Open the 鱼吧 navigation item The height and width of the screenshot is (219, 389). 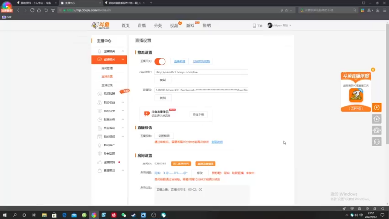(x=206, y=26)
